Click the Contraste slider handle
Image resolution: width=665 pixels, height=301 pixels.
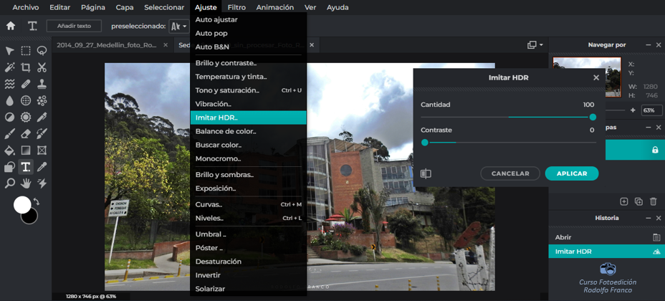tap(425, 143)
